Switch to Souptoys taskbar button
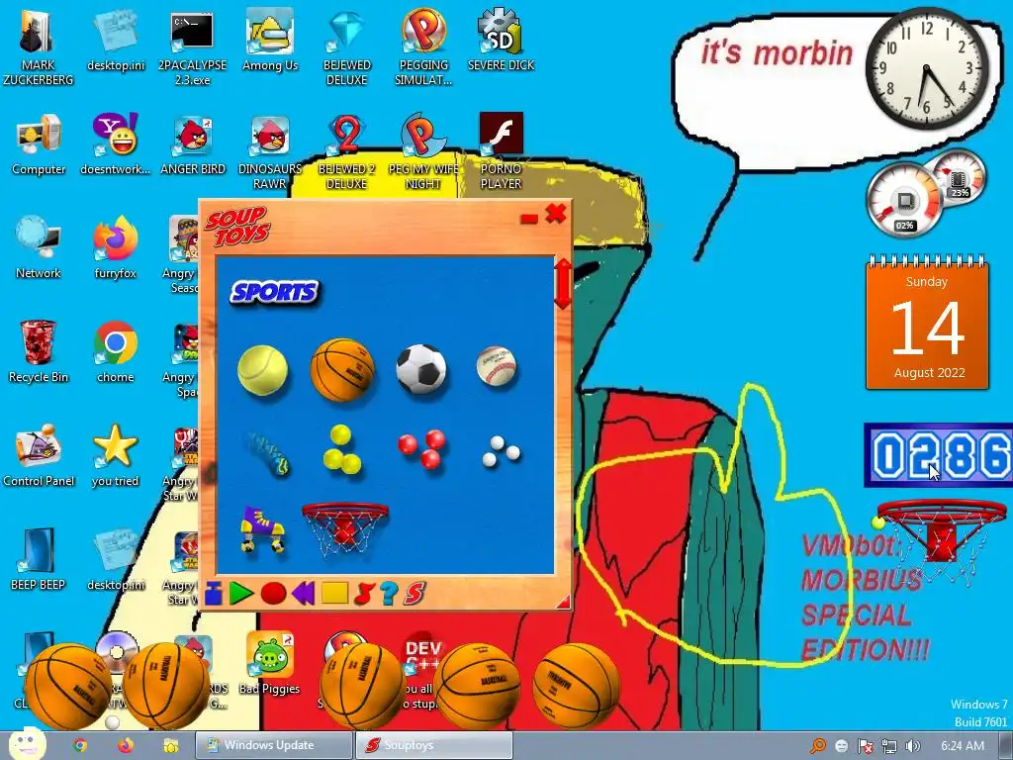 (434, 745)
